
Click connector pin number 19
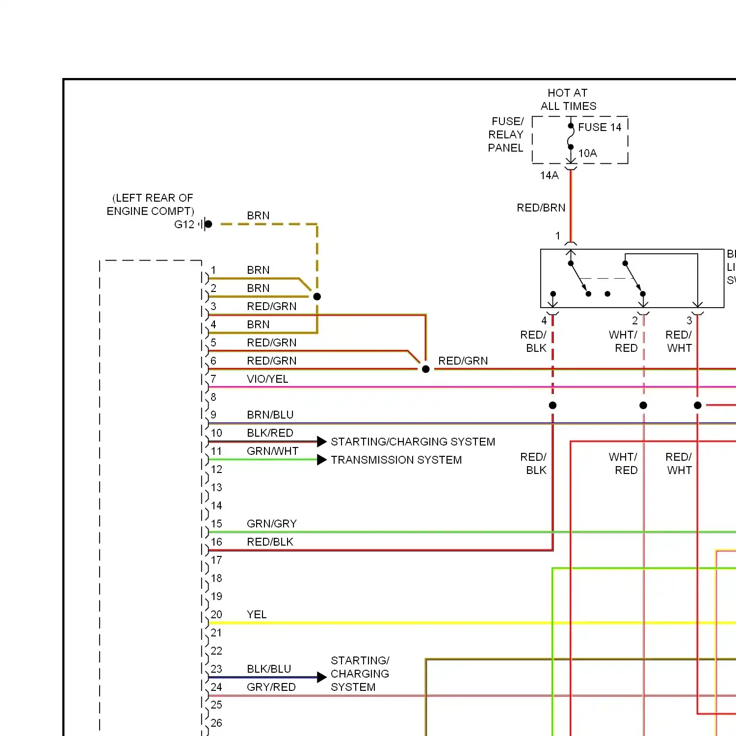click(216, 596)
